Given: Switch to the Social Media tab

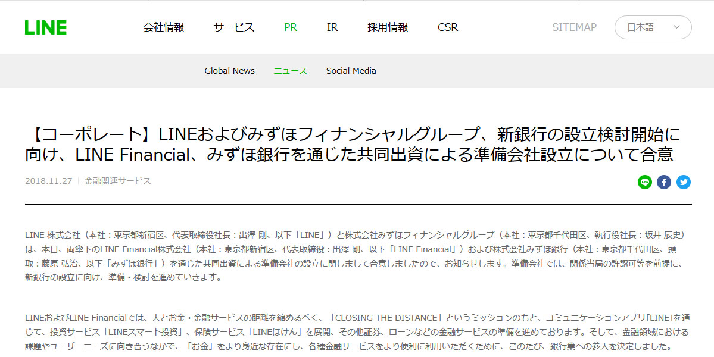Looking at the screenshot, I should [351, 71].
